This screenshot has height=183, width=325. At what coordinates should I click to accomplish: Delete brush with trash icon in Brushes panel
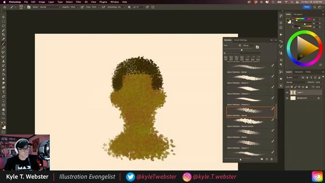[272, 159]
